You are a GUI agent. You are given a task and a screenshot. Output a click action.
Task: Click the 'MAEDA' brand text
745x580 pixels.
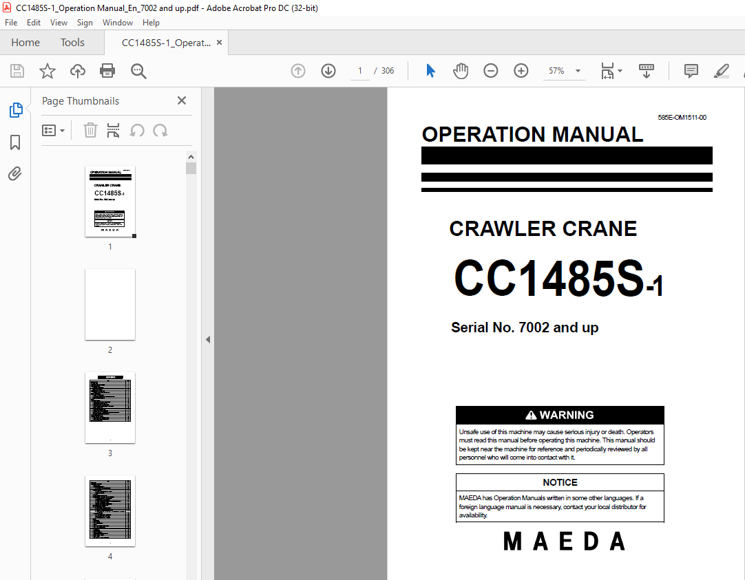click(564, 541)
